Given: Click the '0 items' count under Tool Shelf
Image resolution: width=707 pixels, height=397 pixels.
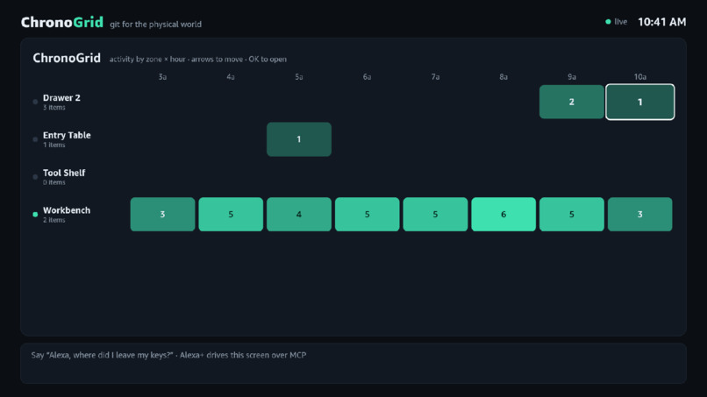Looking at the screenshot, I should (x=54, y=182).
